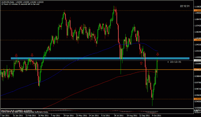Select the '19 Aug 2011' date label
This screenshot has height=117, width=201.
pyautogui.click(x=132, y=115)
